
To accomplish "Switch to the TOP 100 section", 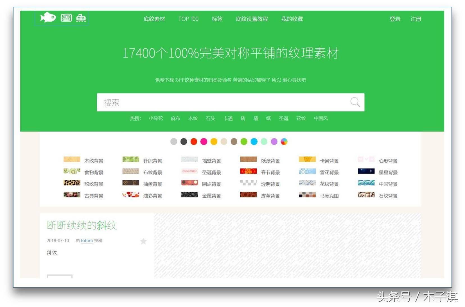I will point(188,19).
